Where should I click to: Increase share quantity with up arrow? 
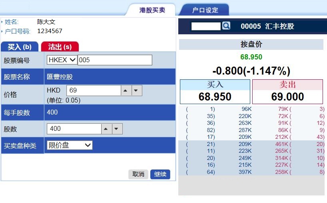pyautogui.click(x=106, y=129)
